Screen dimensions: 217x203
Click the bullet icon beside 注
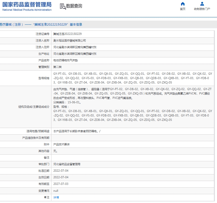[45, 197]
